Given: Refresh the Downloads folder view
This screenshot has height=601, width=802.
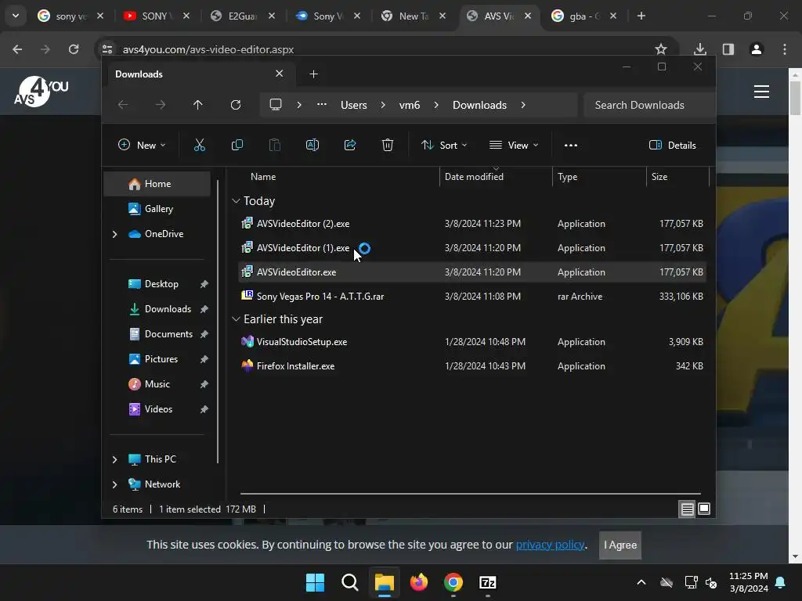Looking at the screenshot, I should [x=235, y=105].
